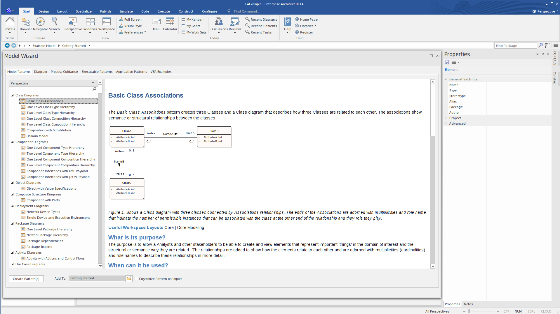The width and height of the screenshot is (560, 314).
Task: Click the Useful Workspace Layouts link
Action: [135, 227]
